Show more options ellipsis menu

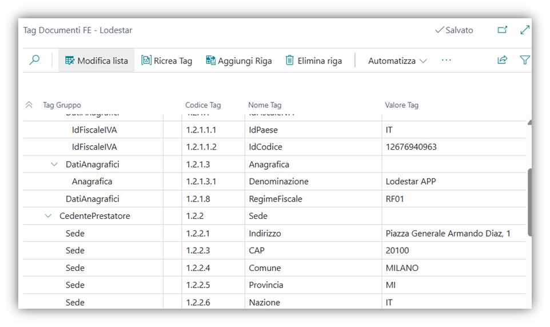[x=447, y=61]
